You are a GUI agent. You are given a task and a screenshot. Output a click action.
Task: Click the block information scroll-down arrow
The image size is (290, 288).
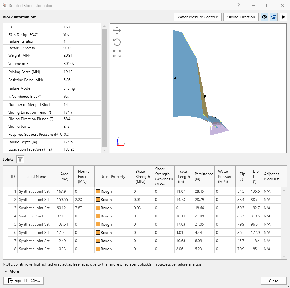pos(104,150)
